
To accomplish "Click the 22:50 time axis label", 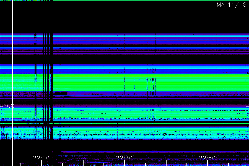I will point(207,158).
